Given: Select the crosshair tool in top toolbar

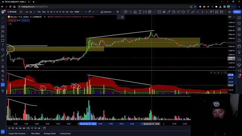Looking at the screenshot, I should pyautogui.click(x=130, y=12).
